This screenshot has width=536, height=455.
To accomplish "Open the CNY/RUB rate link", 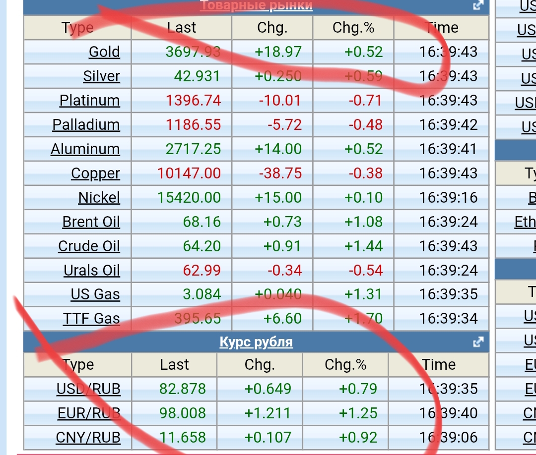I will click(x=88, y=437).
